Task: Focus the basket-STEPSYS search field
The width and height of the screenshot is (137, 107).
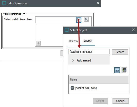Action: [x=89, y=52]
